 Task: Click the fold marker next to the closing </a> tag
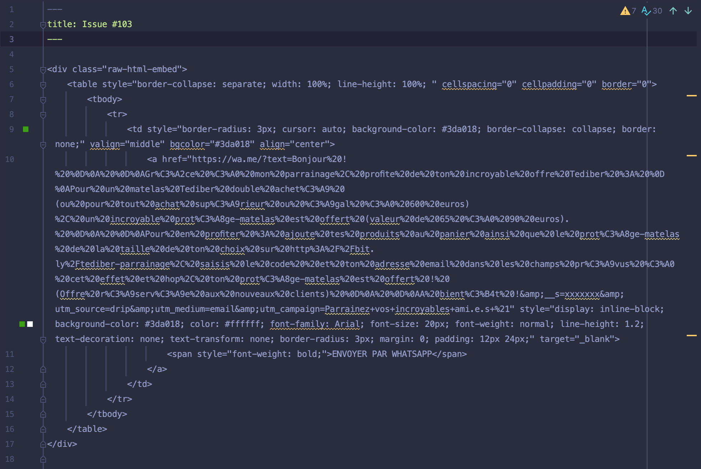[x=43, y=369]
